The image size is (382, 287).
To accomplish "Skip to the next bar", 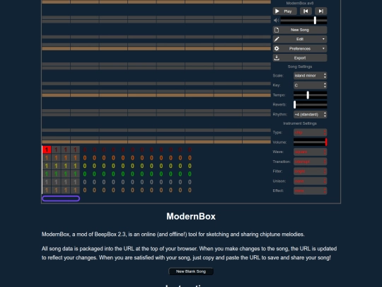I will pos(321,11).
